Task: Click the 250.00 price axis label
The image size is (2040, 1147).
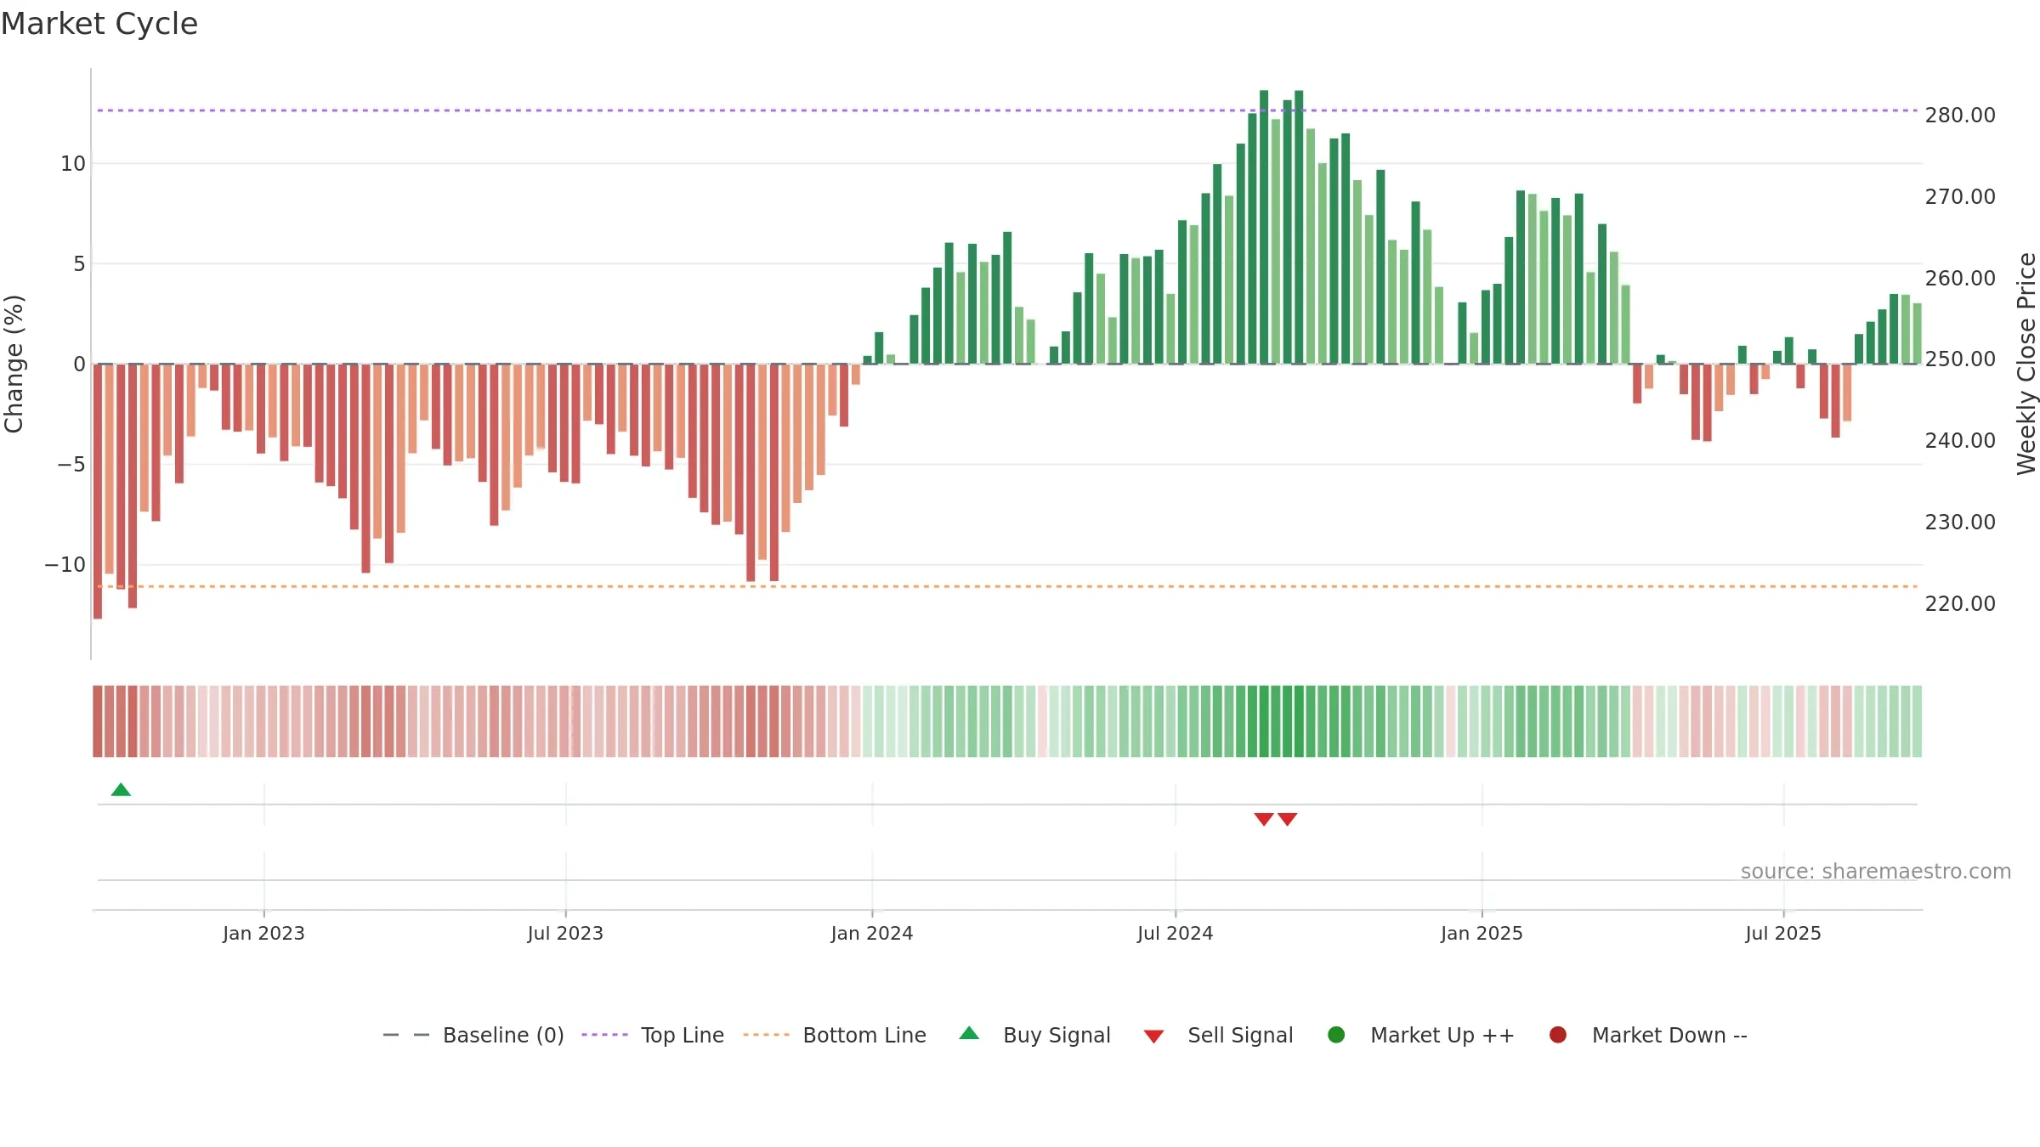Action: (1960, 359)
